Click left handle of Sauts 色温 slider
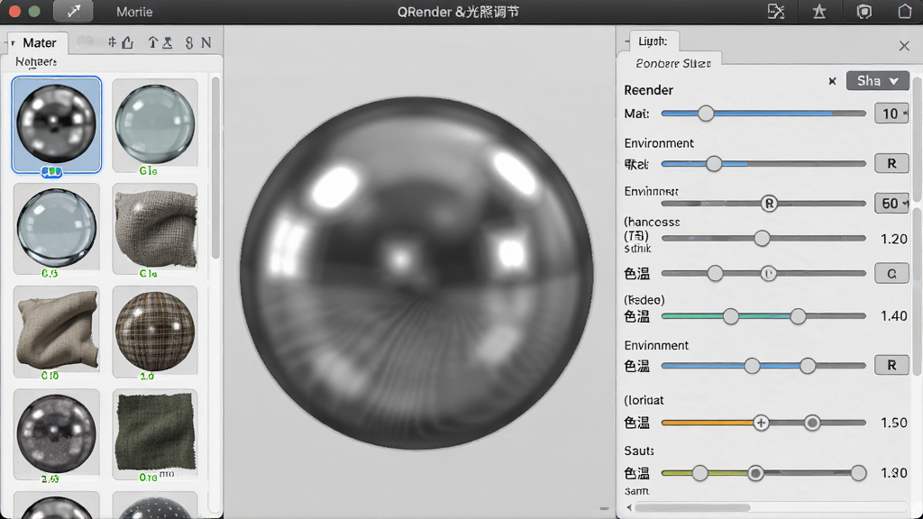 [699, 472]
